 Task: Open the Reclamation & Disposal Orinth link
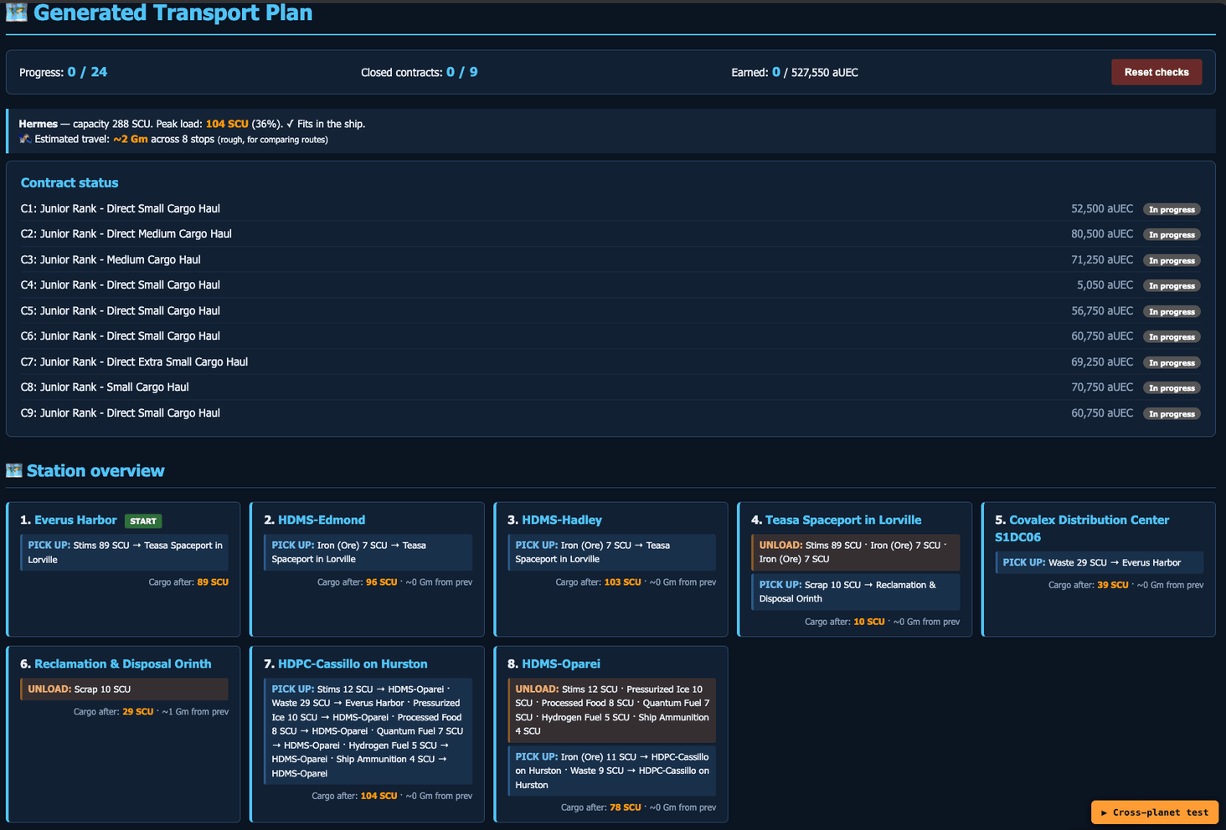tap(123, 664)
